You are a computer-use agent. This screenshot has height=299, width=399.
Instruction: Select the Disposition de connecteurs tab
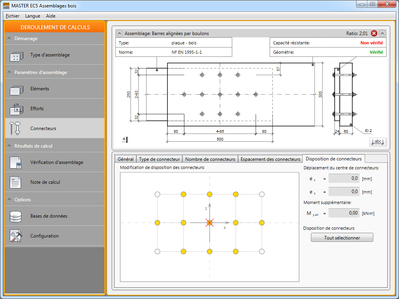pos(334,159)
